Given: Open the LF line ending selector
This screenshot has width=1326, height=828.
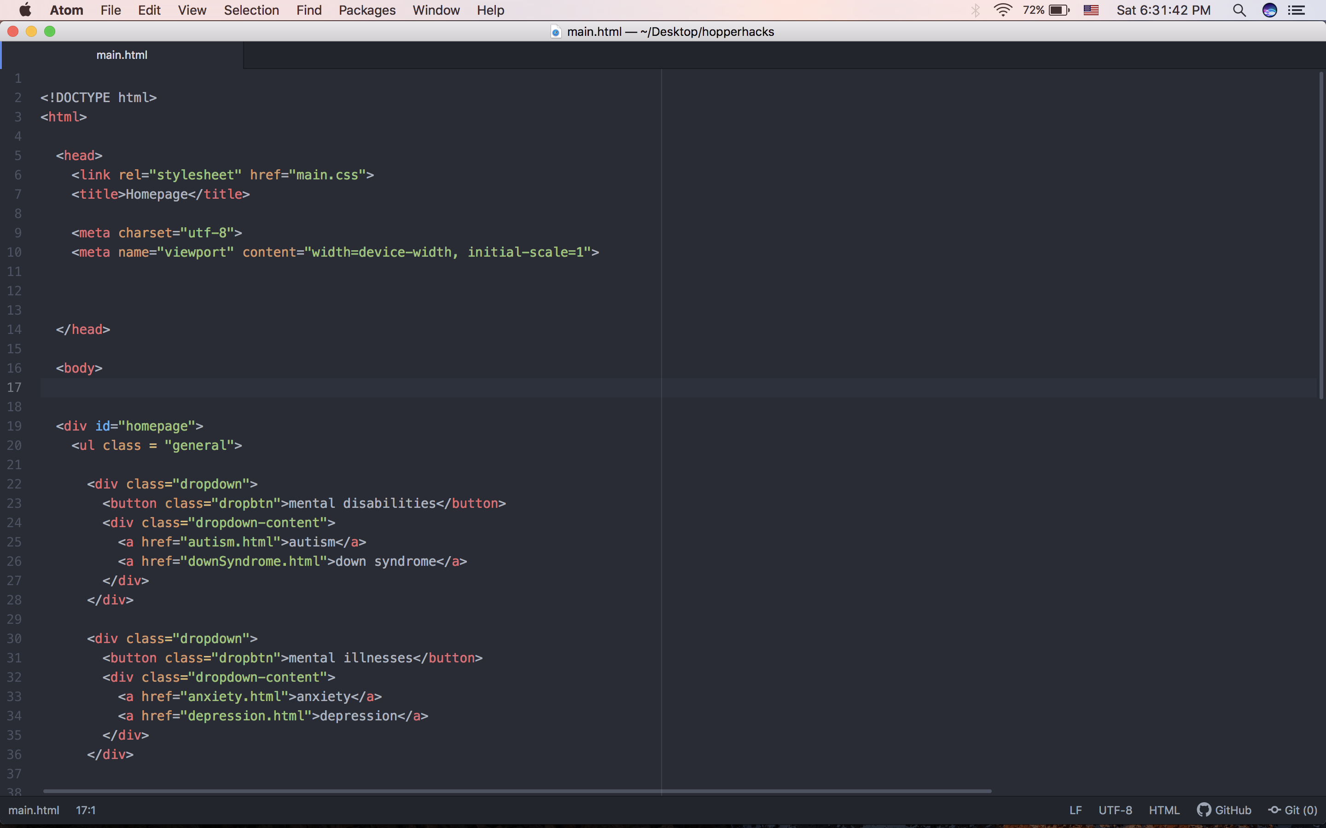Looking at the screenshot, I should point(1075,810).
